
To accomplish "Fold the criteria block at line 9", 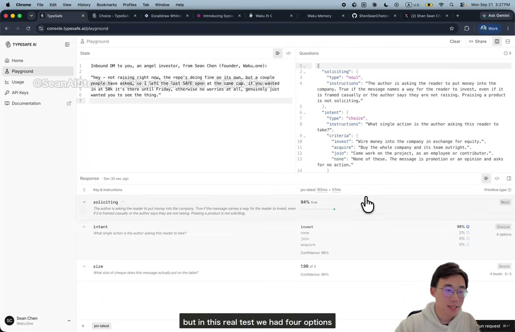I will pos(305,136).
